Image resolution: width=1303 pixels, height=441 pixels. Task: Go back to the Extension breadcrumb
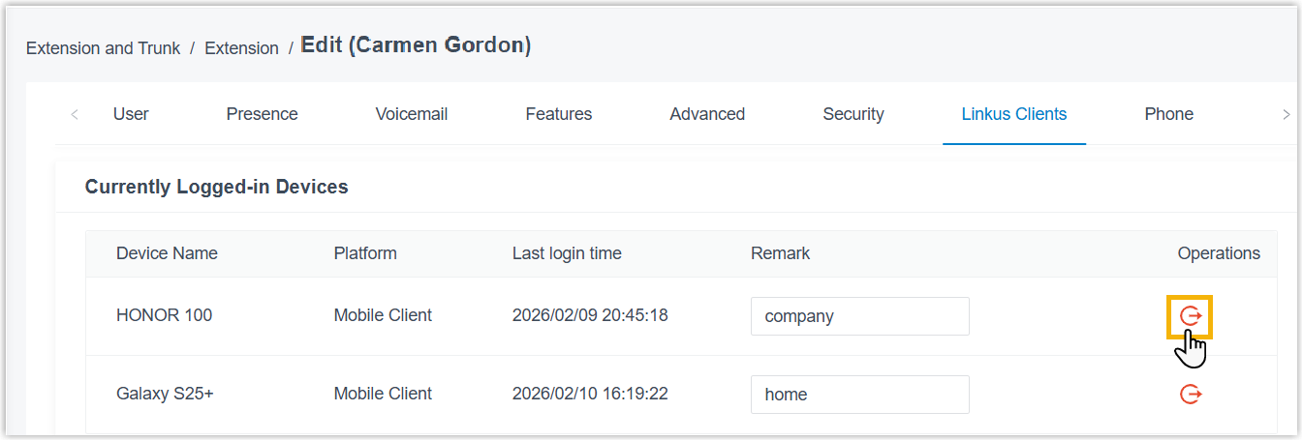(241, 48)
